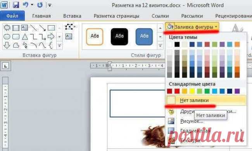Apply the blue filled Абв shape style
This screenshot has height=151, width=252.
coord(144,36)
